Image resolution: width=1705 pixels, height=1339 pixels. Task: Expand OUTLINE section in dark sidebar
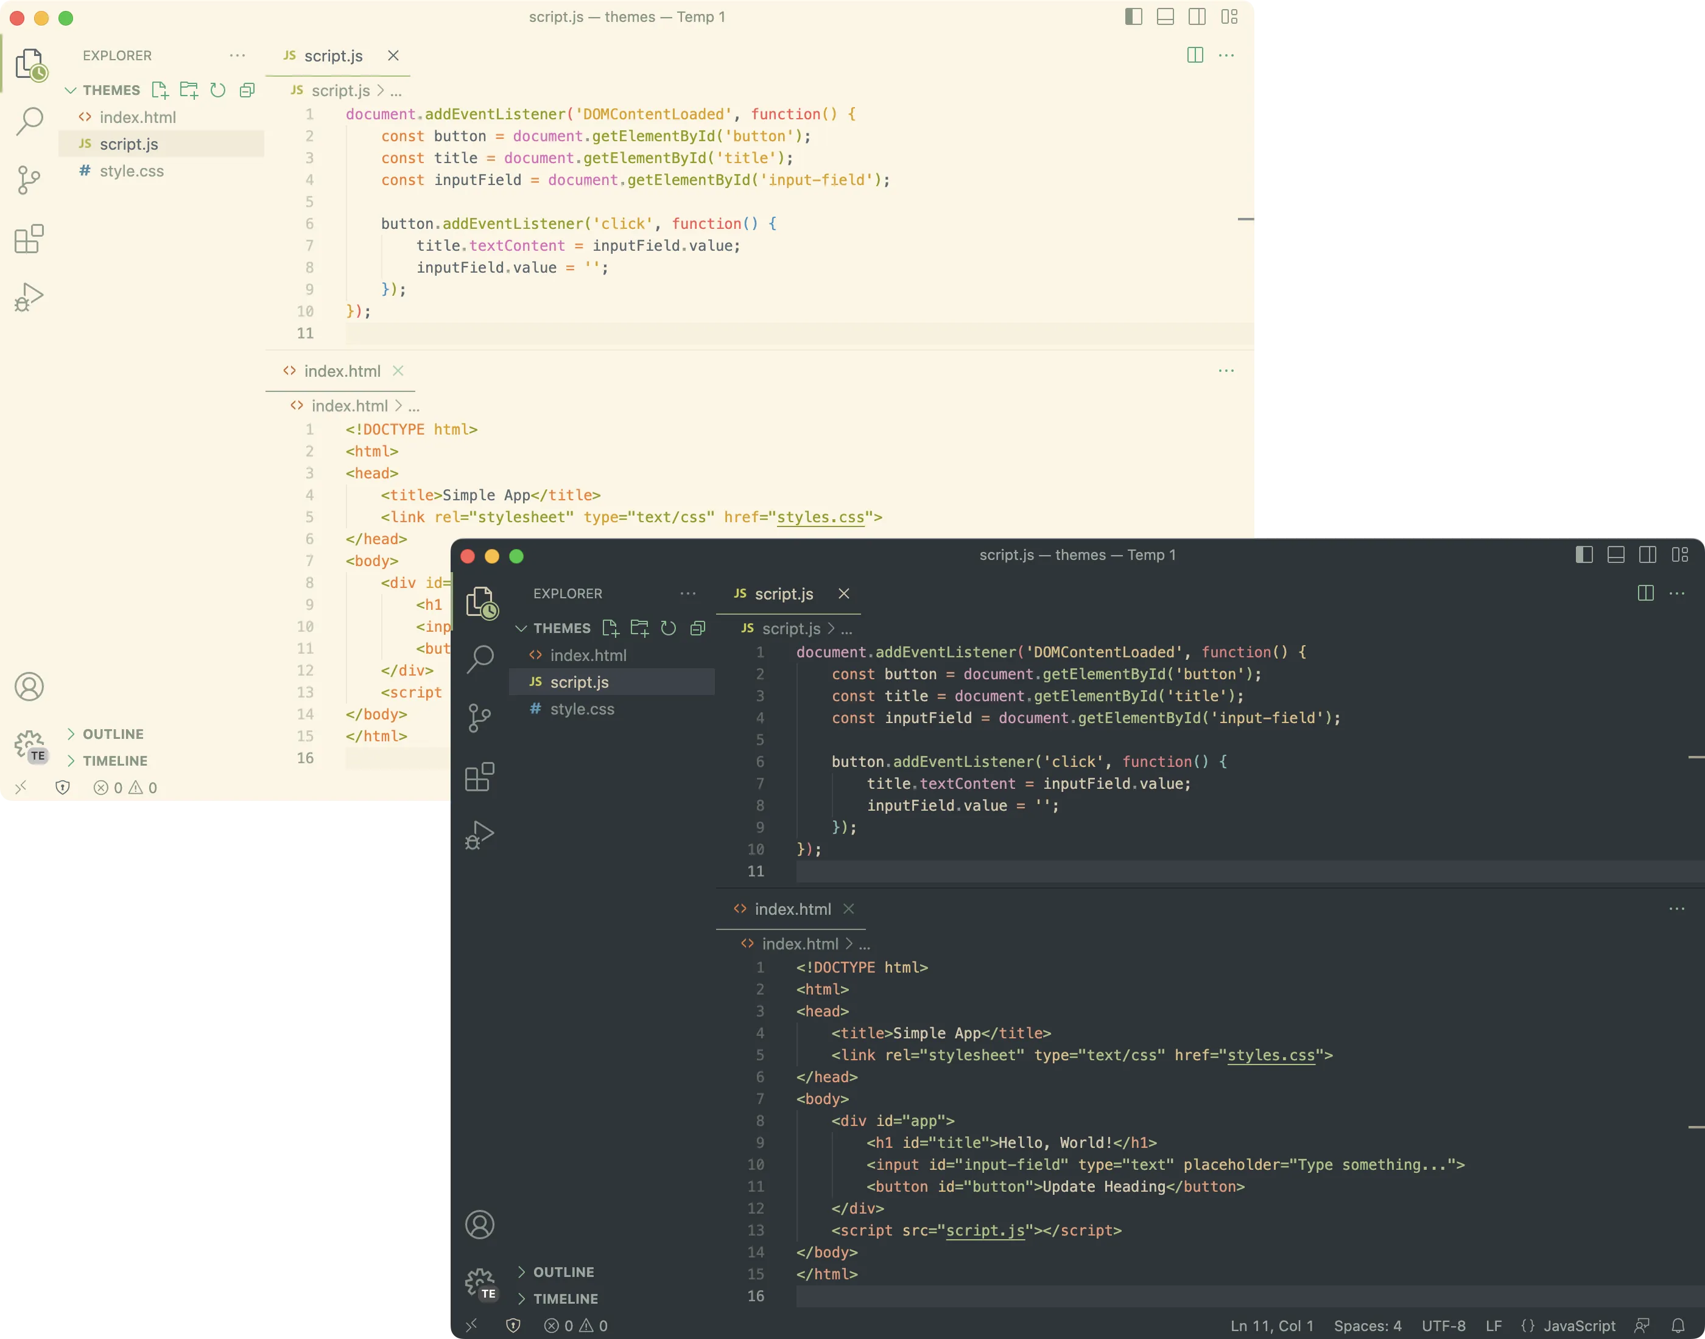point(563,1271)
